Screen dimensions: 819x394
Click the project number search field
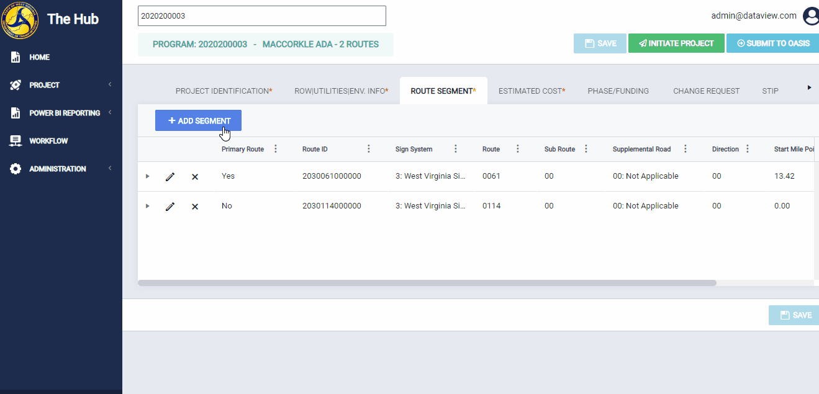click(x=261, y=16)
